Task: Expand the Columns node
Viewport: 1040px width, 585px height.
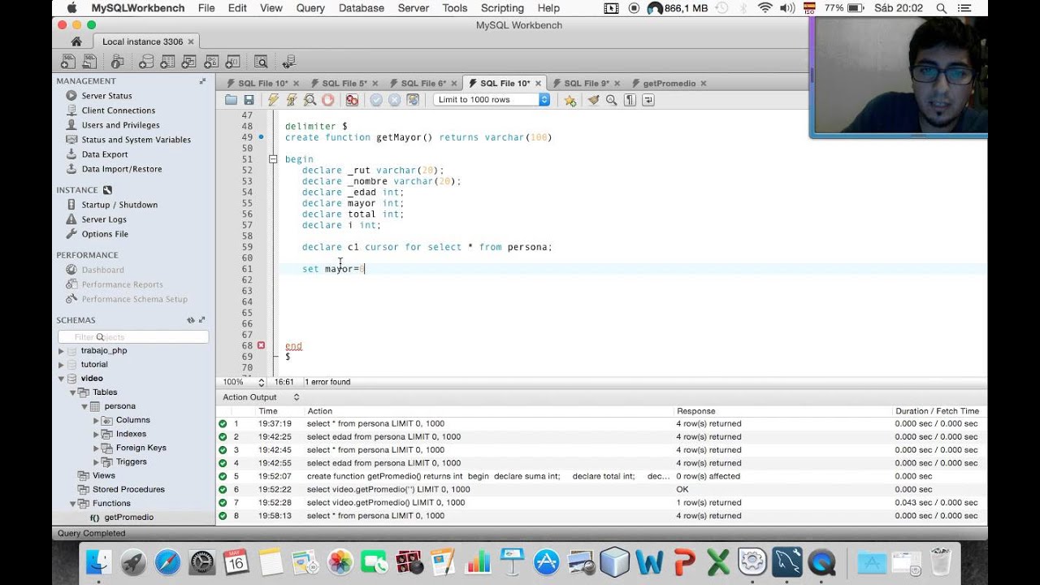Action: pyautogui.click(x=96, y=420)
